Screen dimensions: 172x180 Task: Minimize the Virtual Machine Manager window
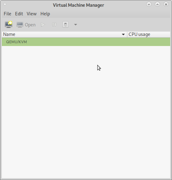(x=149, y=5)
